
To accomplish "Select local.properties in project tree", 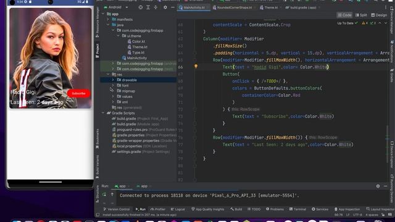I will pos(139,146).
